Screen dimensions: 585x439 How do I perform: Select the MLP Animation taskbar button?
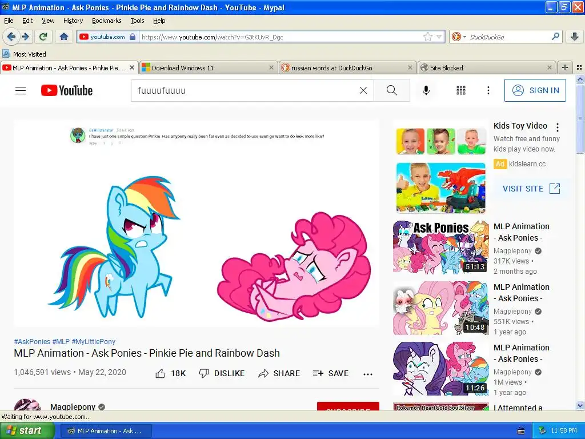(105, 431)
